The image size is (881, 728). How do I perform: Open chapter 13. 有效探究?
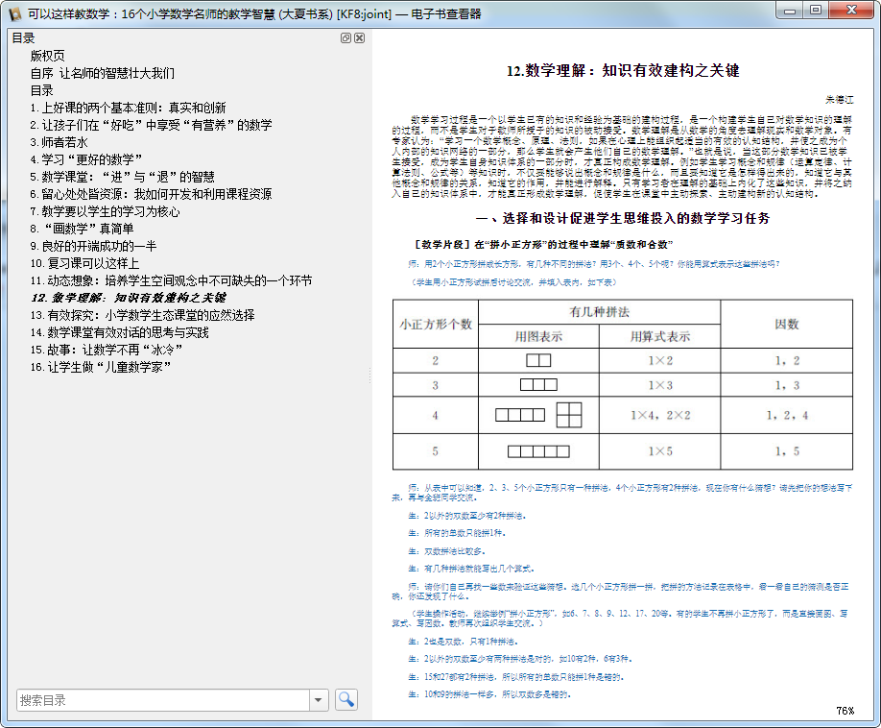(143, 315)
